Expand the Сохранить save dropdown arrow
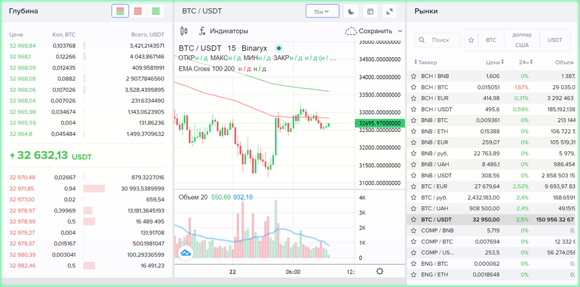Image resolution: width=580 pixels, height=287 pixels. pos(400,32)
